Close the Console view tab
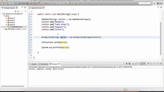The width and height of the screenshot is (164, 92). (x=59, y=64)
